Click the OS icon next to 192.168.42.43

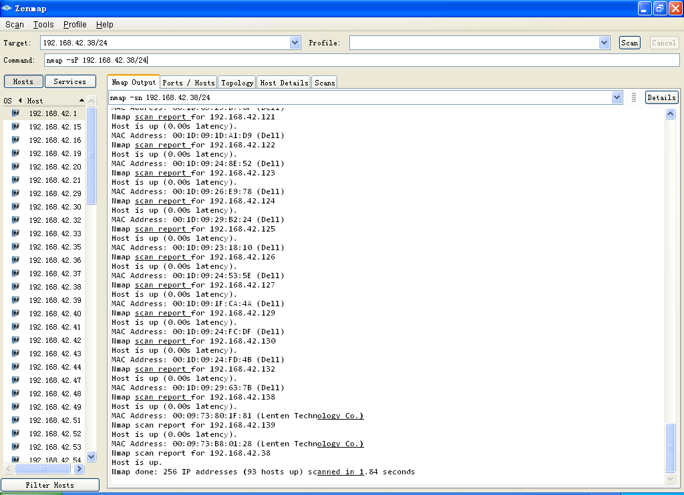pos(15,354)
